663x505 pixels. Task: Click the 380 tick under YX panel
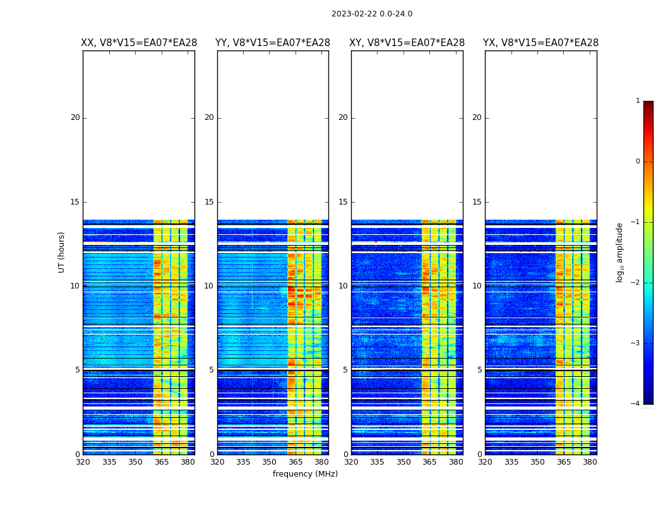590,462
